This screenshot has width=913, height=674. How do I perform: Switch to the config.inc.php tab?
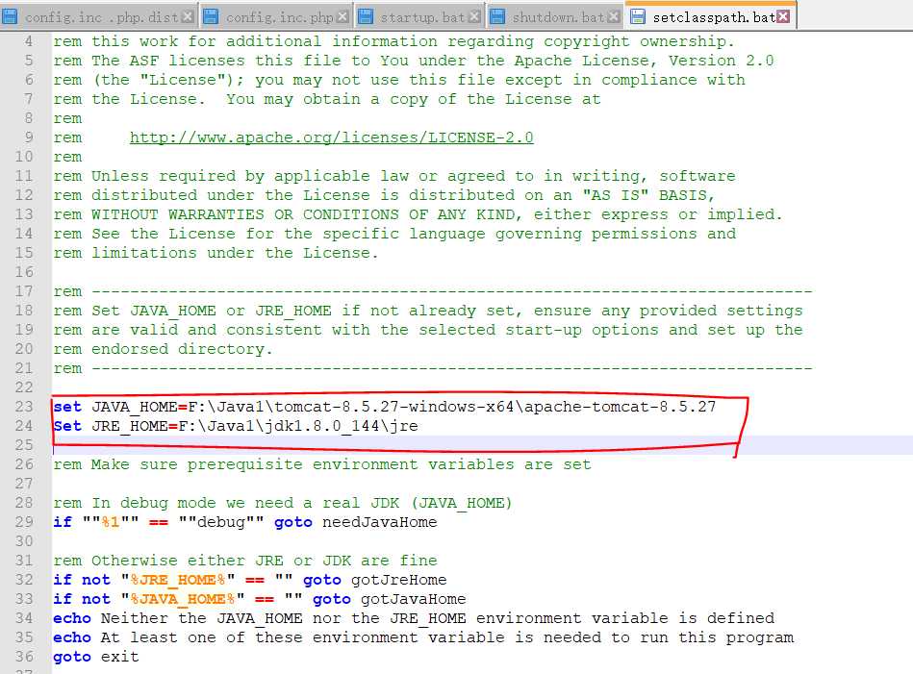(278, 17)
